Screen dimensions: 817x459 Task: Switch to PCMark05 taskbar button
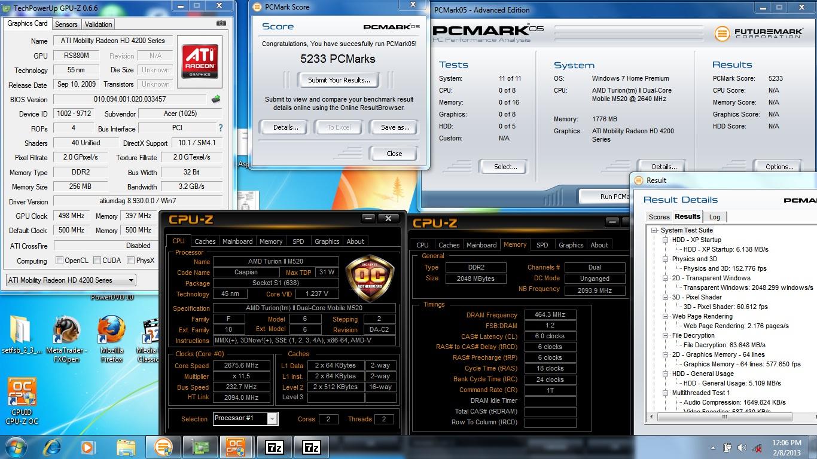tap(163, 446)
